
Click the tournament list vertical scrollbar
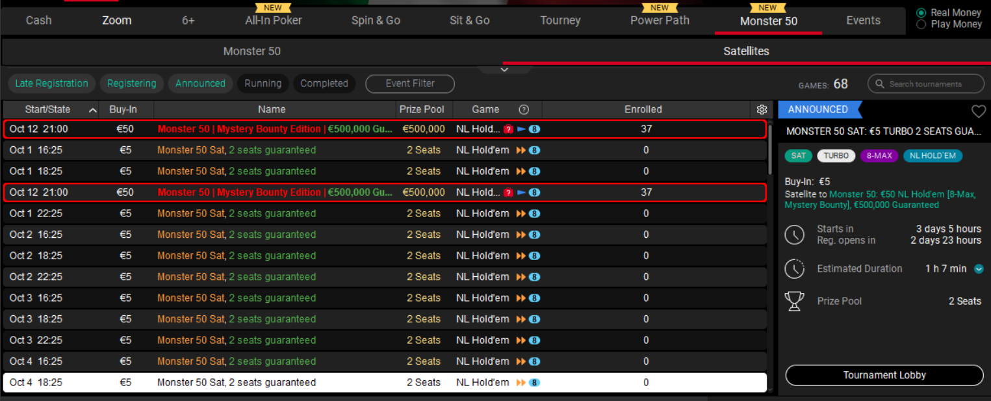point(771,195)
